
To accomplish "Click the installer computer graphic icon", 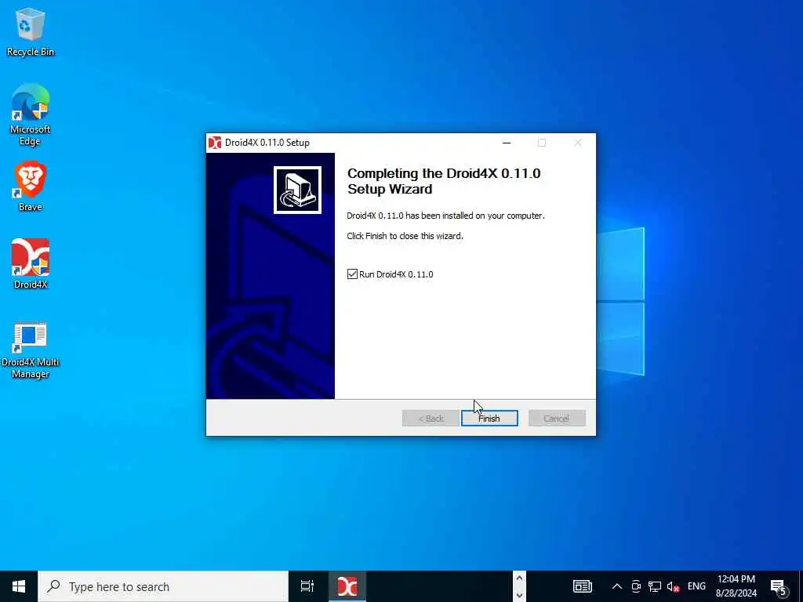I will [x=297, y=190].
